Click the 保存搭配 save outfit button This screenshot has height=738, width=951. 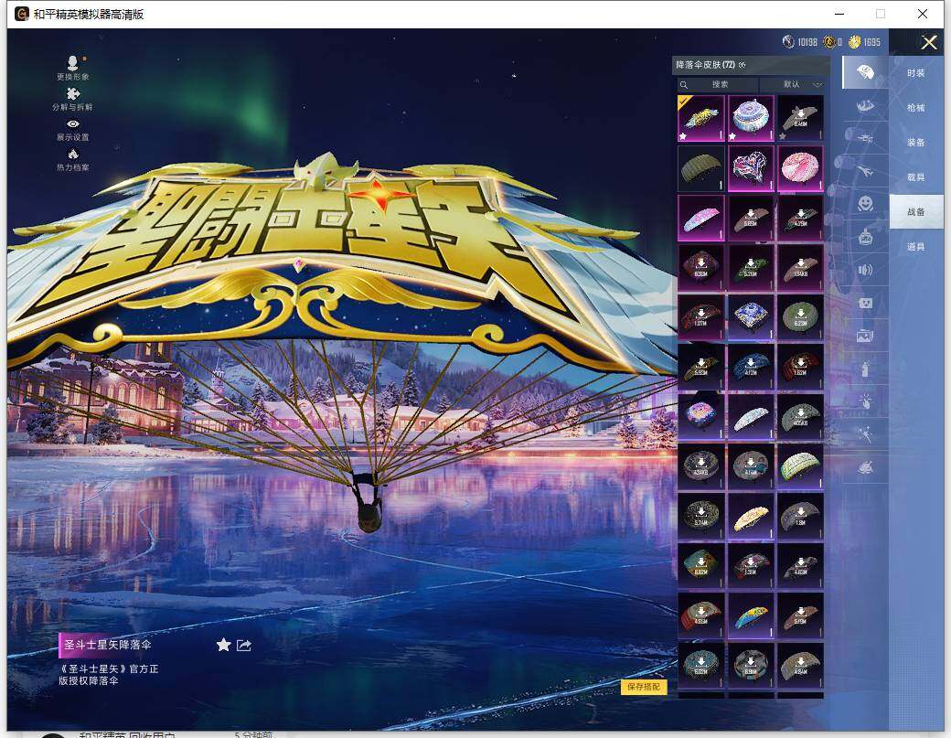coord(644,687)
